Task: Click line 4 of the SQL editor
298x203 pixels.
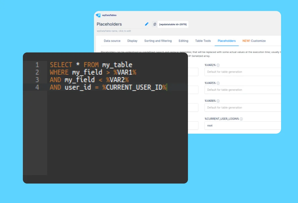Action: coord(108,87)
